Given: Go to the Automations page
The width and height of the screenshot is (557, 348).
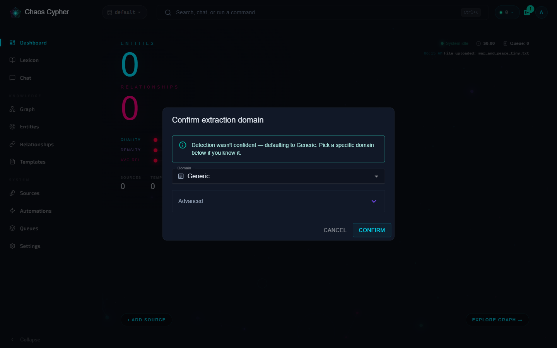Looking at the screenshot, I should click(x=36, y=211).
